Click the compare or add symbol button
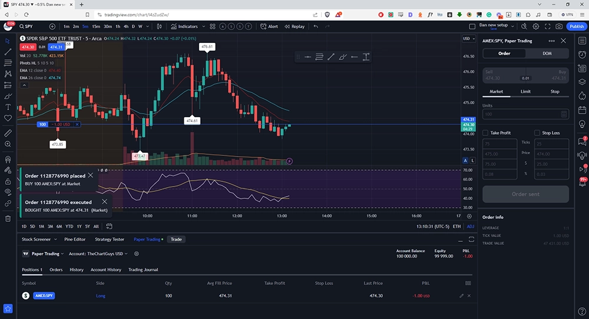Screen dimensions: 589x319 click(x=52, y=26)
